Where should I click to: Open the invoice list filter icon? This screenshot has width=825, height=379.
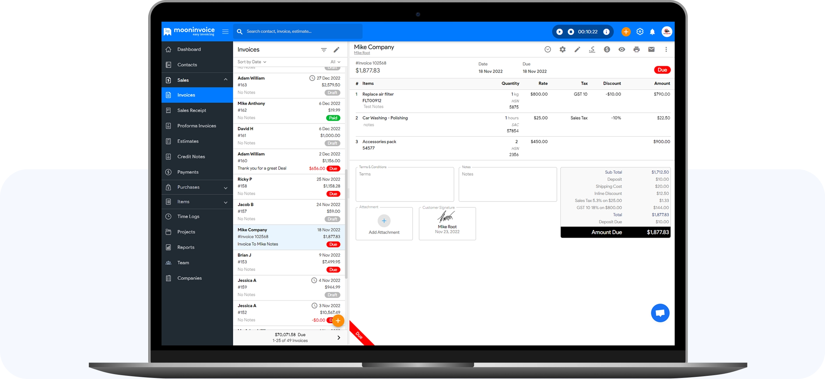click(324, 50)
